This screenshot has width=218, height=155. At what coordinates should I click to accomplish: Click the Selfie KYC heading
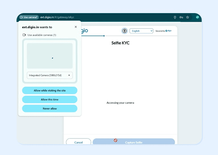click(x=121, y=43)
